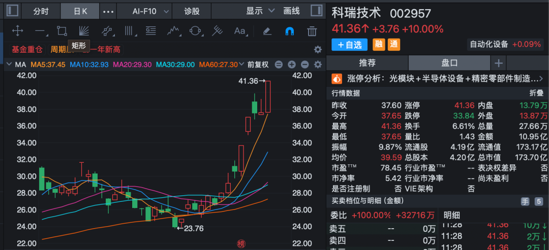This screenshot has width=549, height=250.
Task: Delete drawings with the trash icon
Action: click(312, 31)
